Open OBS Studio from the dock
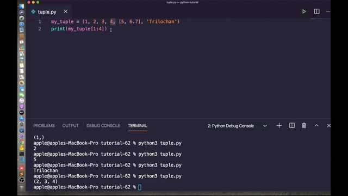The height and width of the screenshot is (196, 348). coord(22,180)
